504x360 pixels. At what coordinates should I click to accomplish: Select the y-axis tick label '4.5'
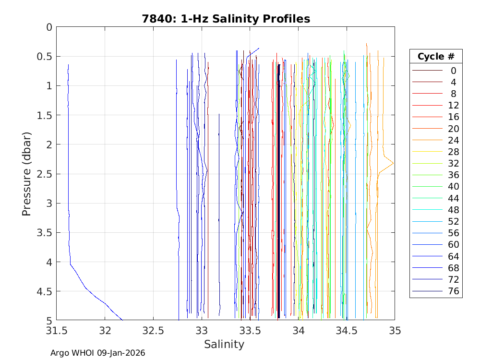click(42, 291)
